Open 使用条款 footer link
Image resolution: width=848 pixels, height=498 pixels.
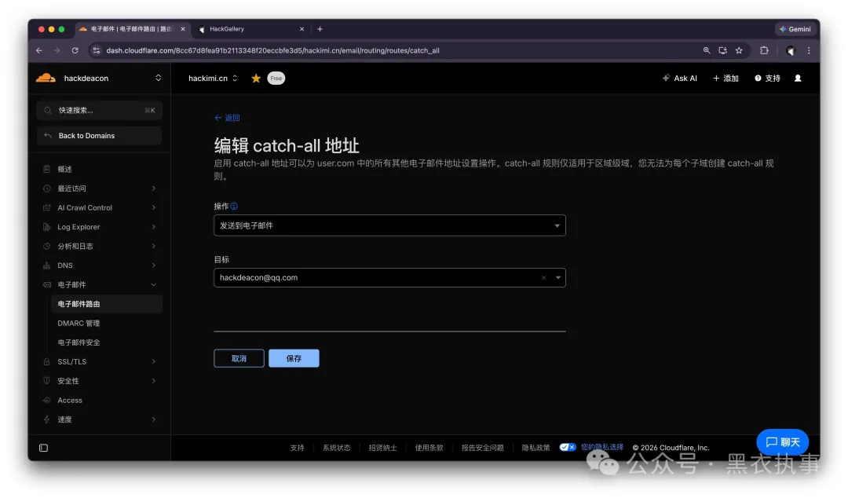(x=429, y=449)
